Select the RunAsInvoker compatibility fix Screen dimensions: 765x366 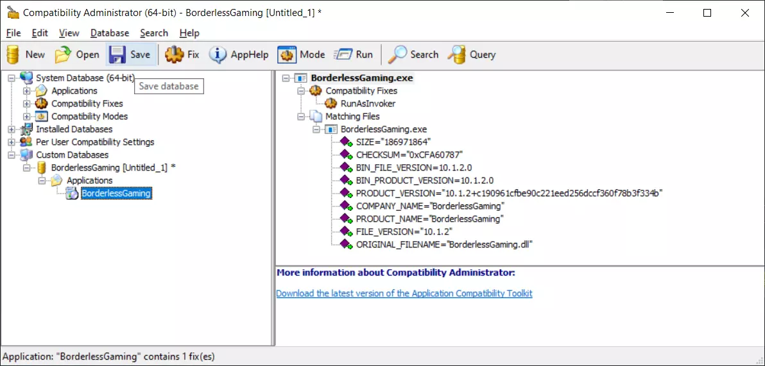[368, 103]
